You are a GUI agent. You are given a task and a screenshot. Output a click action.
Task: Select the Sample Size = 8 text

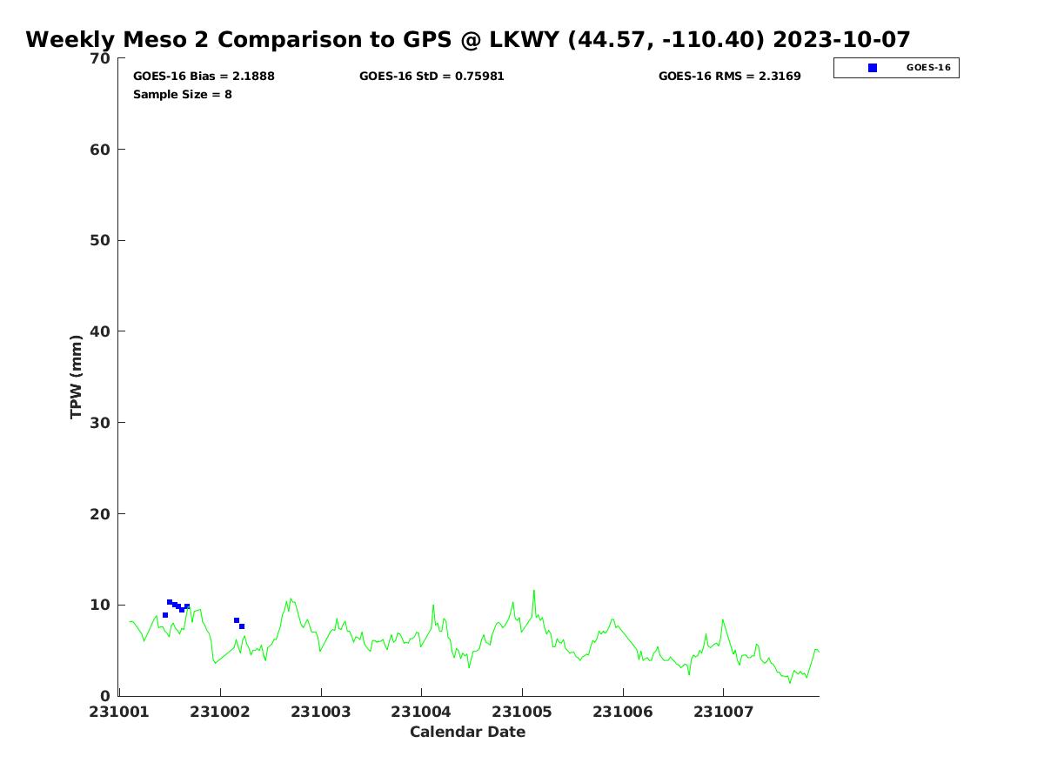click(182, 94)
